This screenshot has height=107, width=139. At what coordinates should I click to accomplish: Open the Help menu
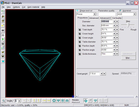43,7
